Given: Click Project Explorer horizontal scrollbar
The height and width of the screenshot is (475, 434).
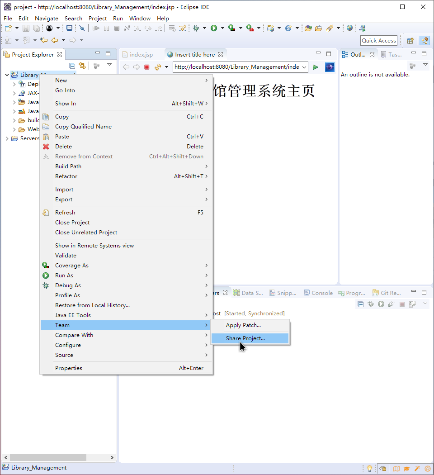Looking at the screenshot, I should tap(48, 457).
